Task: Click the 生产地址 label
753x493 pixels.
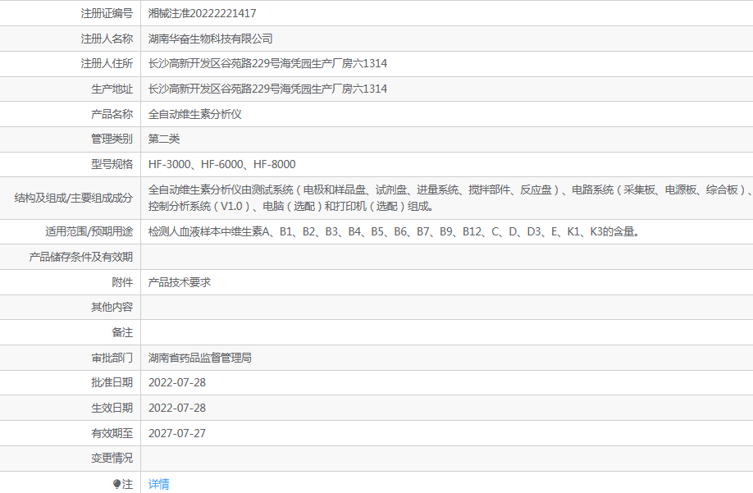Action: (x=112, y=89)
